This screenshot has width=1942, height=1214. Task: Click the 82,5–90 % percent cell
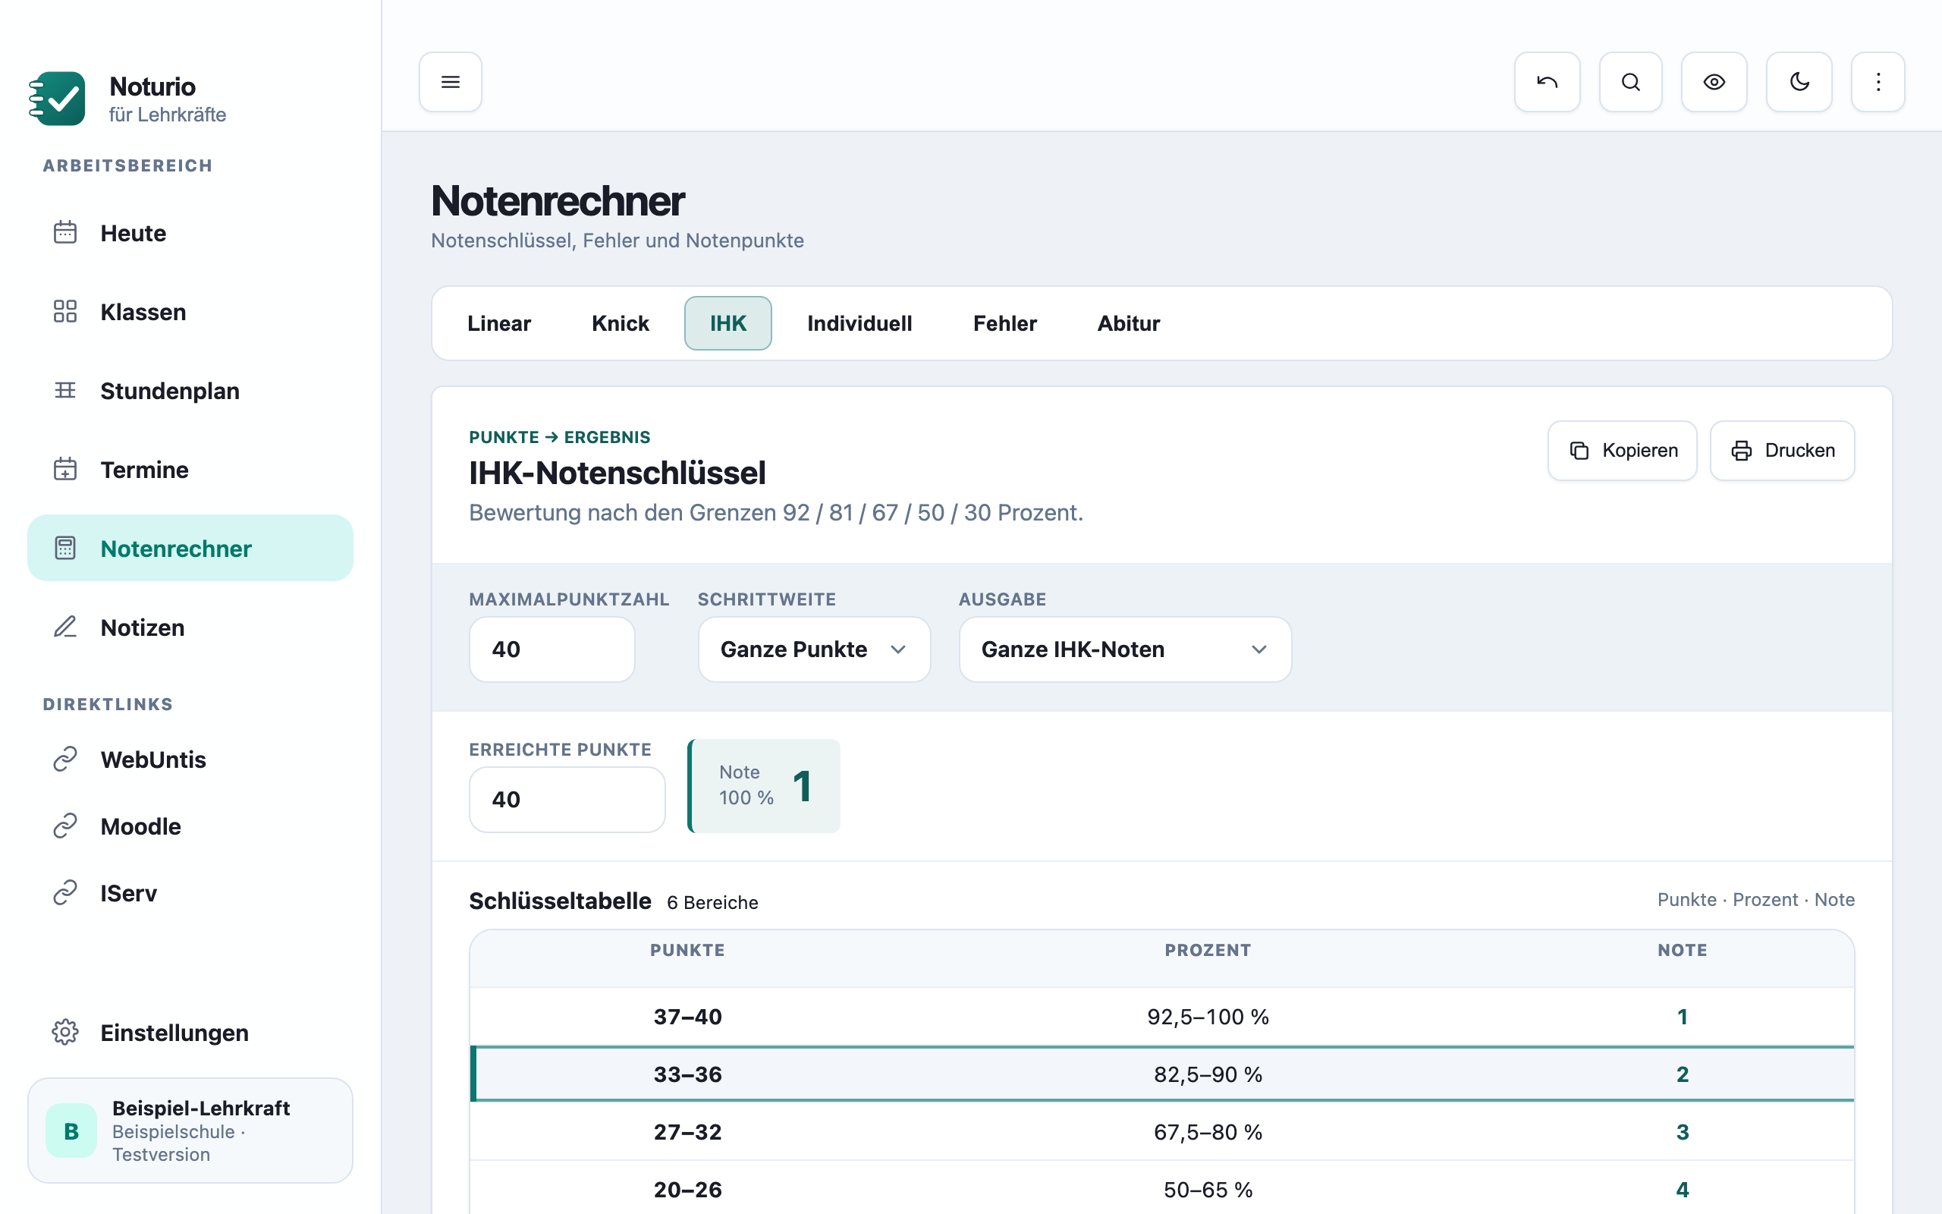1208,1074
